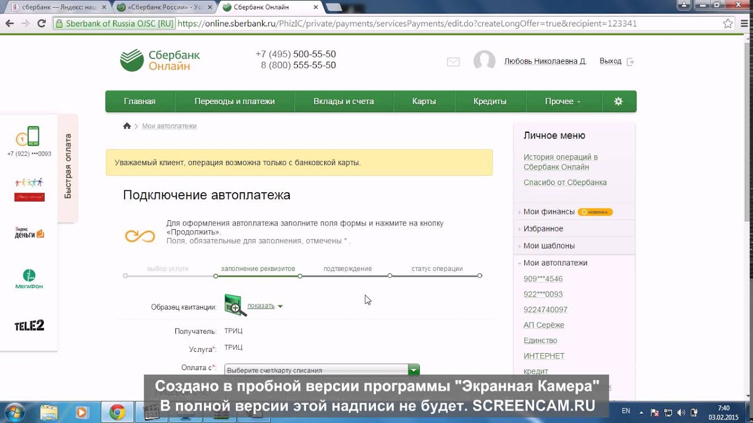Open the messages envelope icon

pos(453,62)
